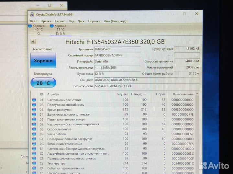The height and width of the screenshot is (174, 233).
Task: Click status circle for attribute C2 temperature
Action: pyautogui.click(x=34, y=163)
